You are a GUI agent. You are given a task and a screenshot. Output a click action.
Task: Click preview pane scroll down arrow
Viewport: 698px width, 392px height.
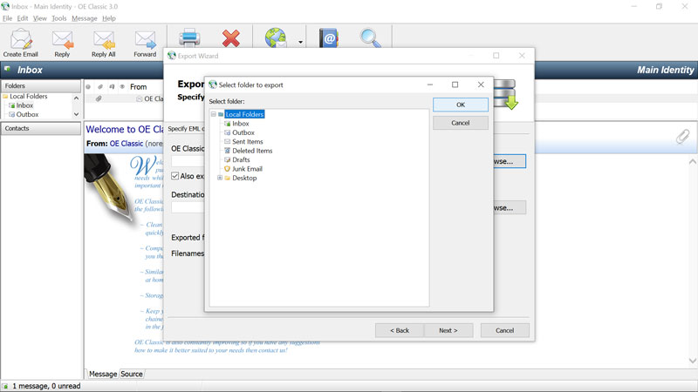[x=692, y=361]
